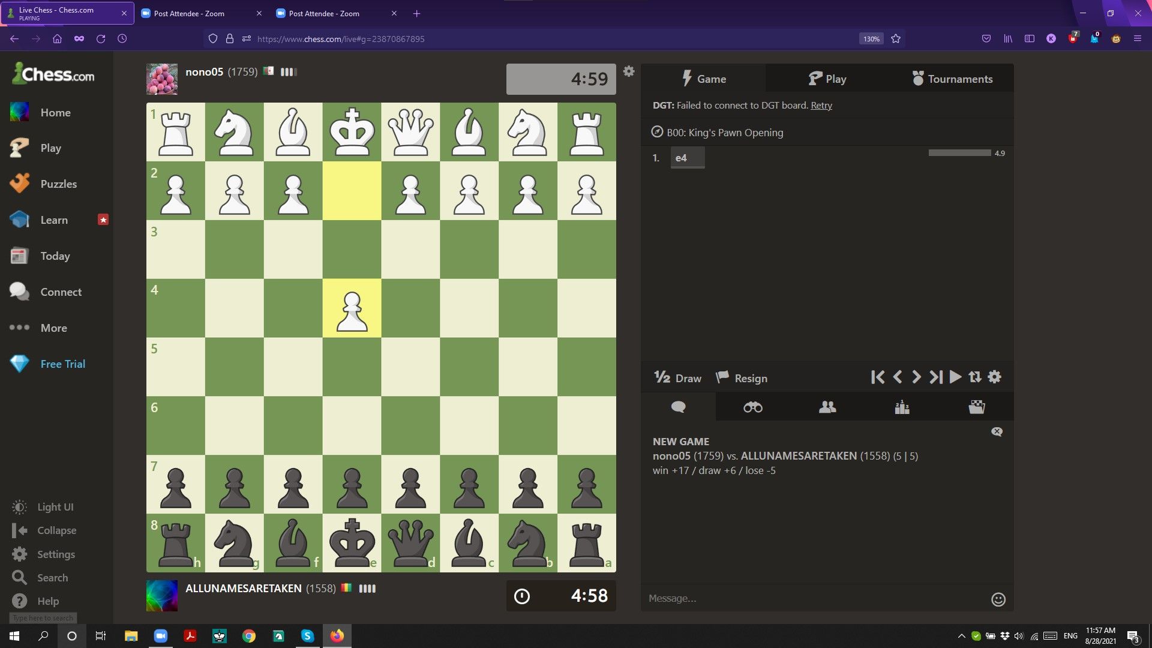Open nono05's profile avatar
The width and height of the screenshot is (1152, 648).
[x=162, y=79]
